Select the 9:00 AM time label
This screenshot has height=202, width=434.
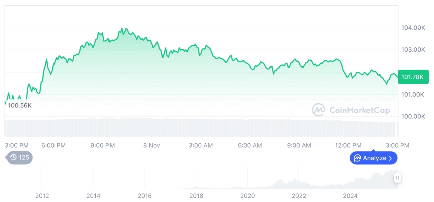point(299,145)
